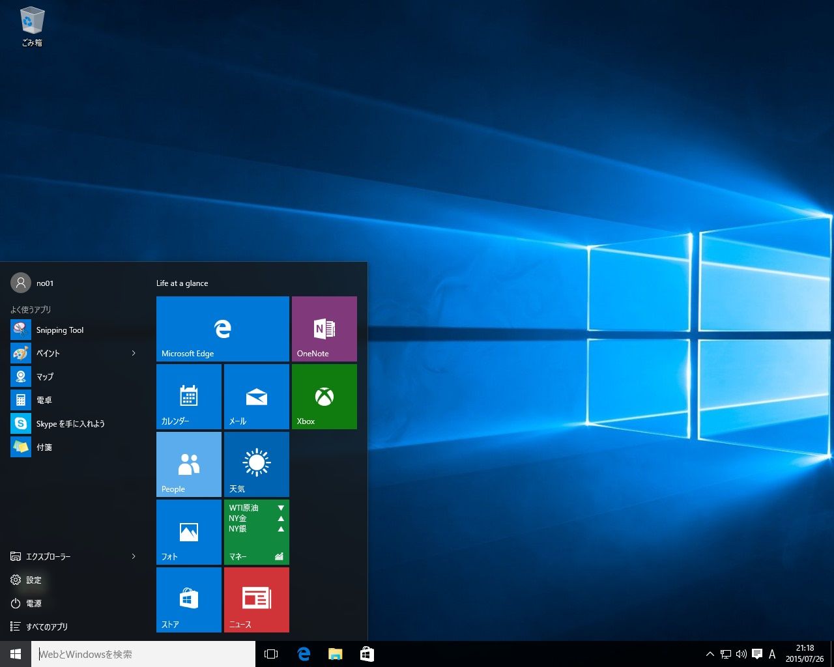This screenshot has height=667, width=834.
Task: Open the ストア store tile
Action: (x=189, y=600)
